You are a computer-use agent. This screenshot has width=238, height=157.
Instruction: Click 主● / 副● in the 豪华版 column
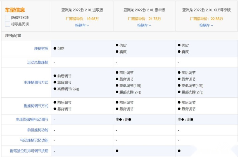coord(123,119)
